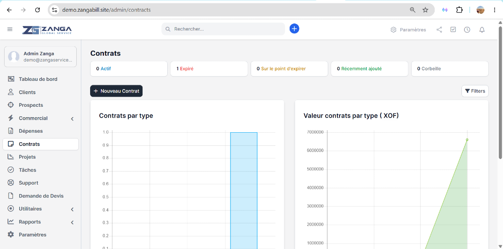The image size is (503, 249).
Task: Click the blue plus quick-create button
Action: click(x=294, y=28)
